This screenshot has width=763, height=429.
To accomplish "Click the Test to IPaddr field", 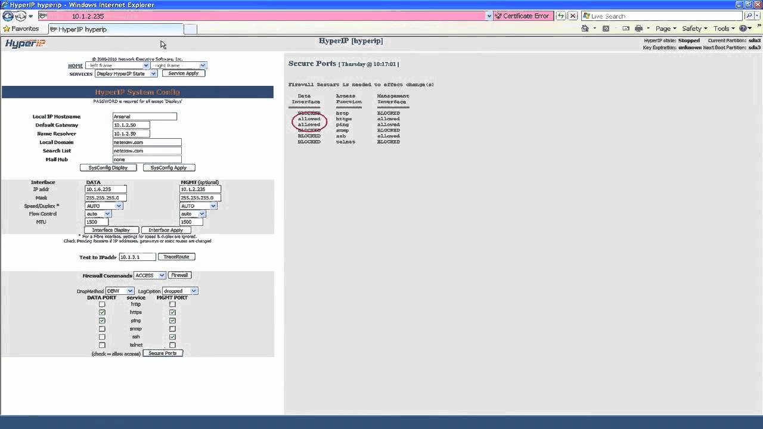I will tap(137, 257).
